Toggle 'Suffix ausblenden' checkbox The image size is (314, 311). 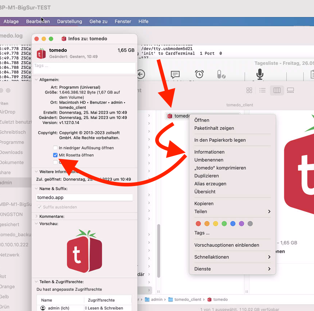click(x=40, y=207)
